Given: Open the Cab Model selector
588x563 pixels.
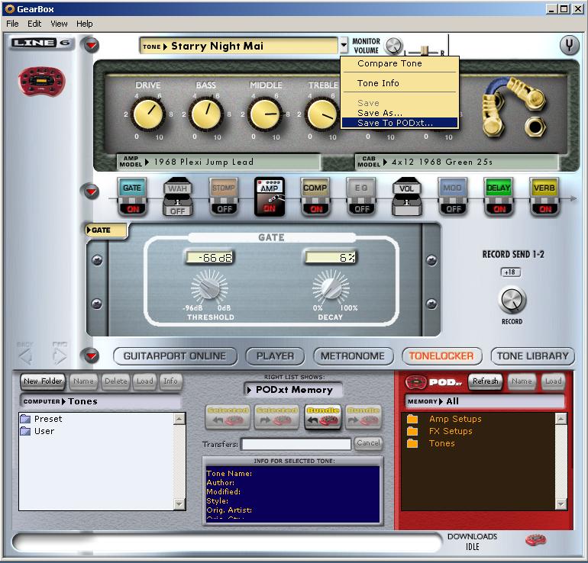Looking at the screenshot, I should (x=456, y=162).
